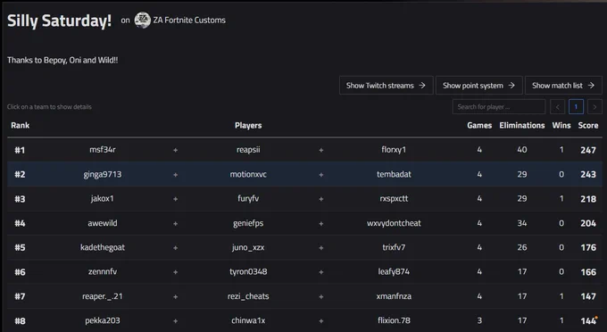This screenshot has width=607, height=332.
Task: Go to previous page arrow
Action: pos(557,107)
